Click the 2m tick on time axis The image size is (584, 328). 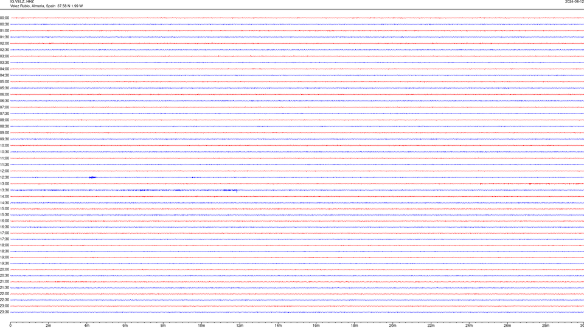[49, 326]
